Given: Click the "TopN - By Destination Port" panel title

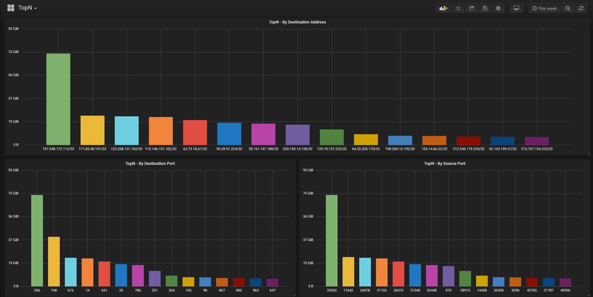Looking at the screenshot, I should coord(150,163).
